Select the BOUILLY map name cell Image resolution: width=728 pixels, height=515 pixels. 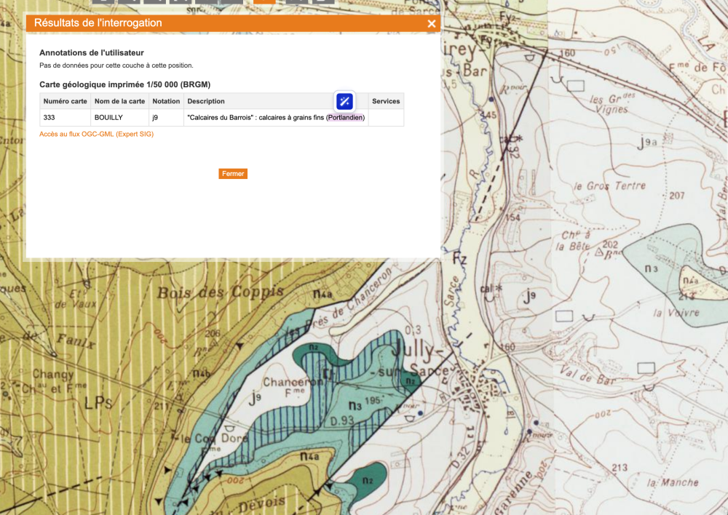tap(108, 118)
